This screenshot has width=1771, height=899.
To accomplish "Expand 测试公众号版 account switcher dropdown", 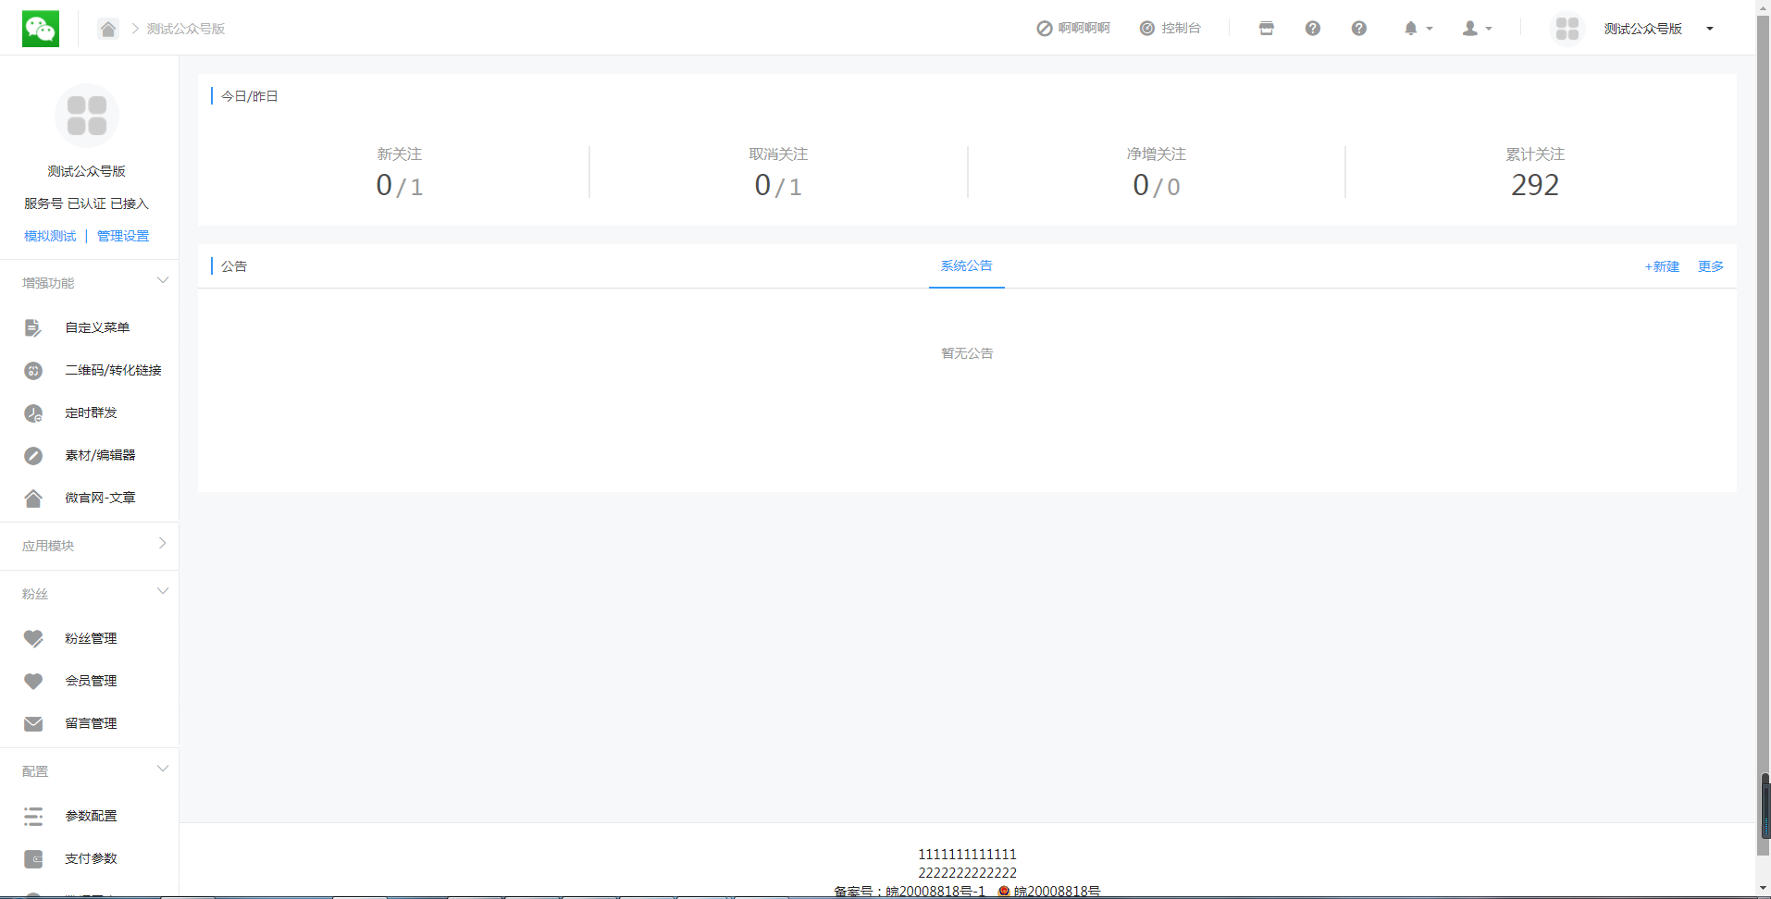I will click(1659, 29).
